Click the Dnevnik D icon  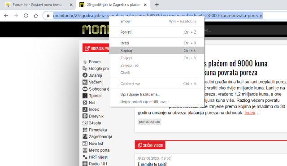coord(85,116)
